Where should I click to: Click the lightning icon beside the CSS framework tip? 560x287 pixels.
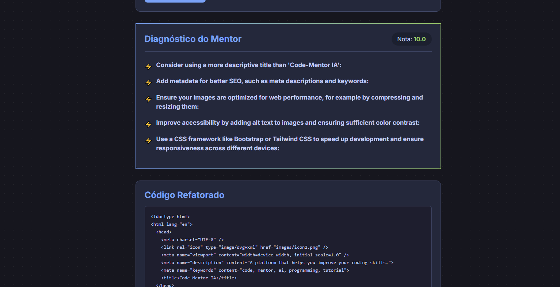(148, 141)
